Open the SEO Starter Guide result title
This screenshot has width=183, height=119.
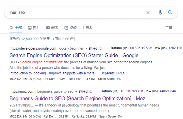tap(76, 55)
